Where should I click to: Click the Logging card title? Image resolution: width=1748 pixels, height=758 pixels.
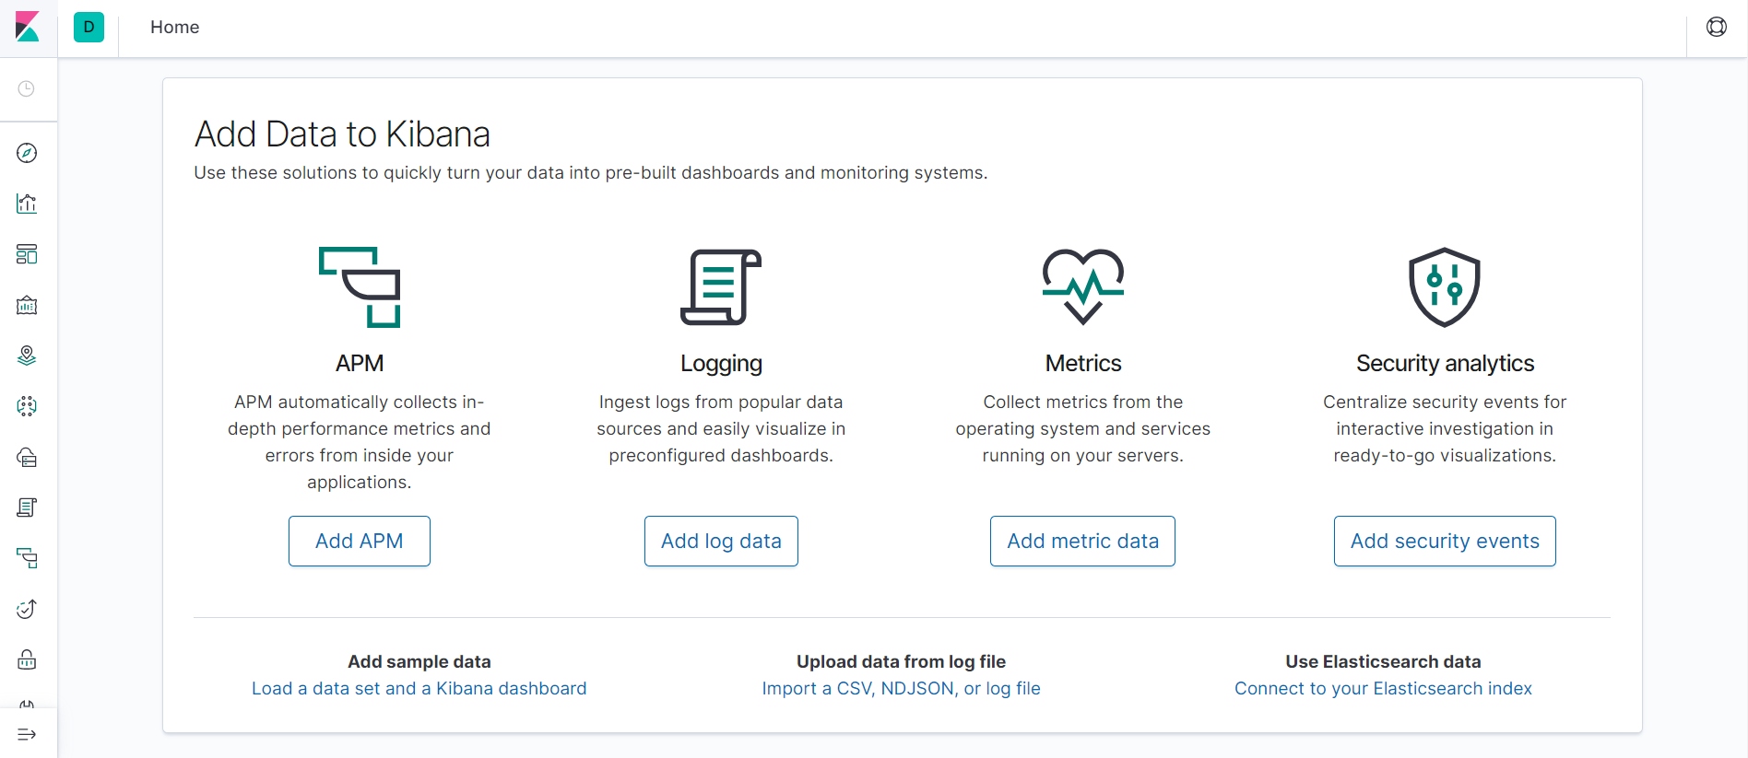(721, 363)
